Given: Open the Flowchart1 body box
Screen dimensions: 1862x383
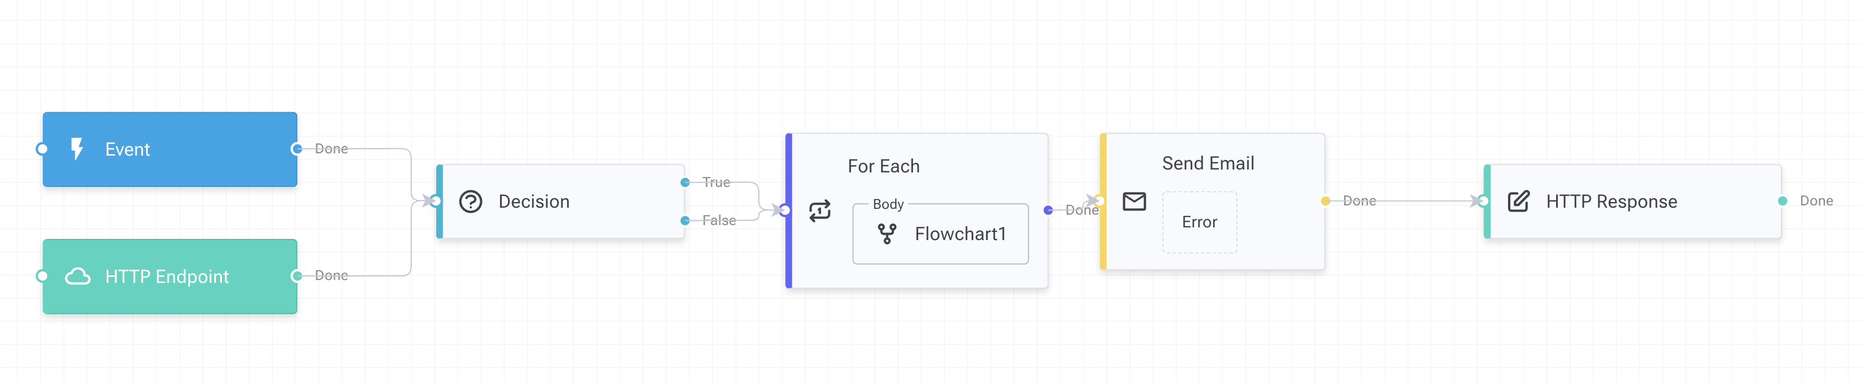Looking at the screenshot, I should tap(940, 234).
